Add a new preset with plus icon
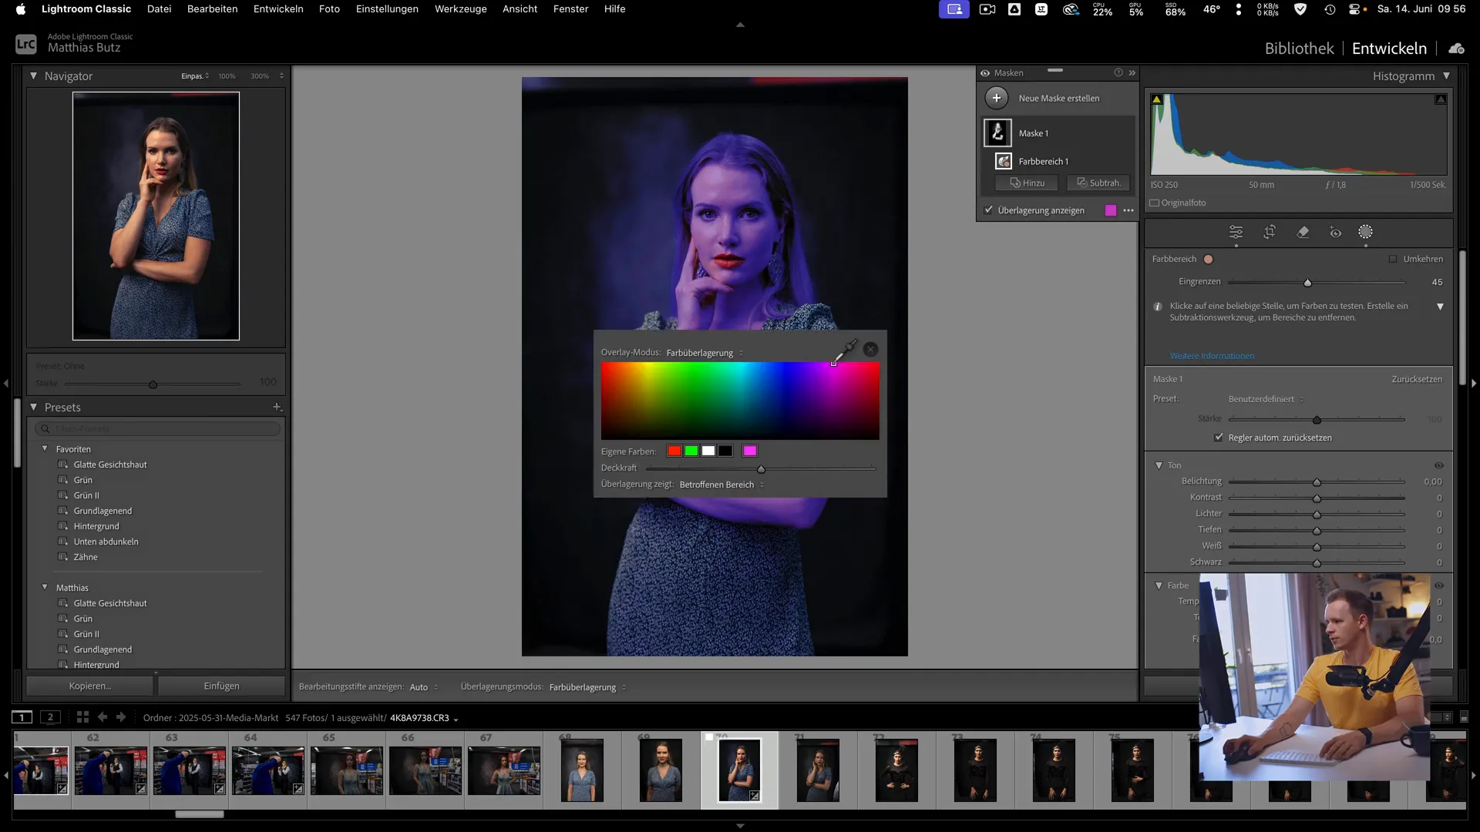Viewport: 1480px width, 832px height. click(x=277, y=407)
